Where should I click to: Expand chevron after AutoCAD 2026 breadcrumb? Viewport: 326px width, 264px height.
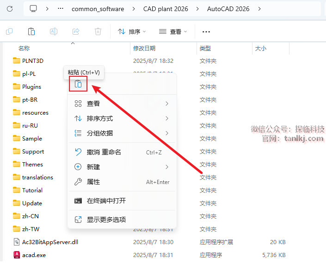coord(259,9)
